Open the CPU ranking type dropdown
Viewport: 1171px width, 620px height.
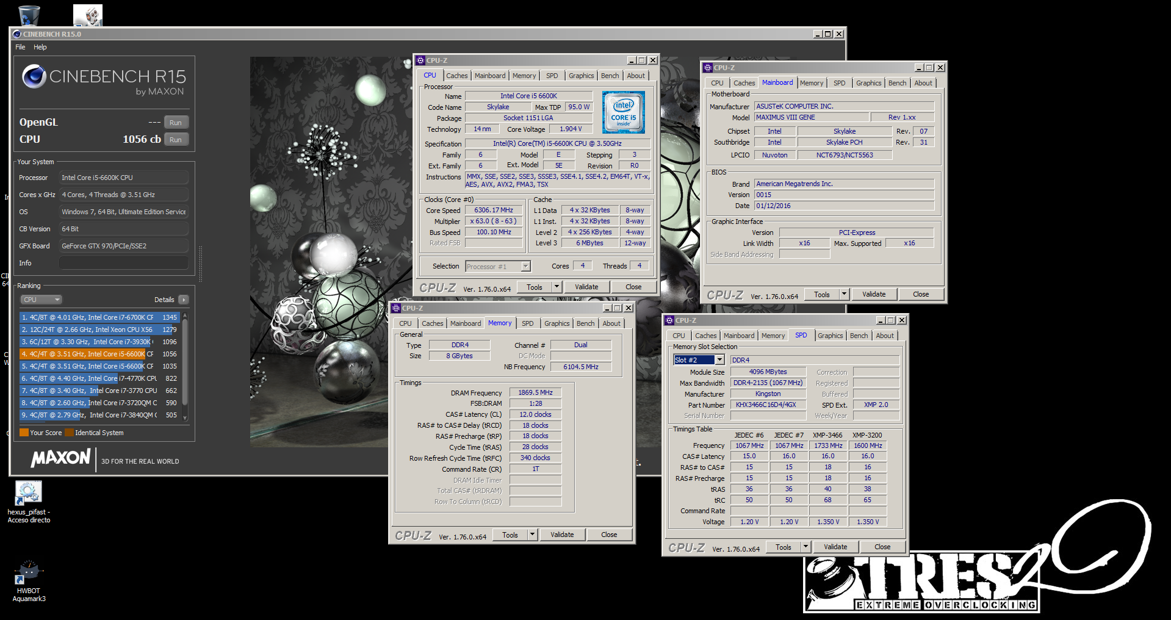pos(41,300)
